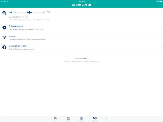163x122 pixels.
Task: Tap the Information centre 'i' icon
Action: 4,47
